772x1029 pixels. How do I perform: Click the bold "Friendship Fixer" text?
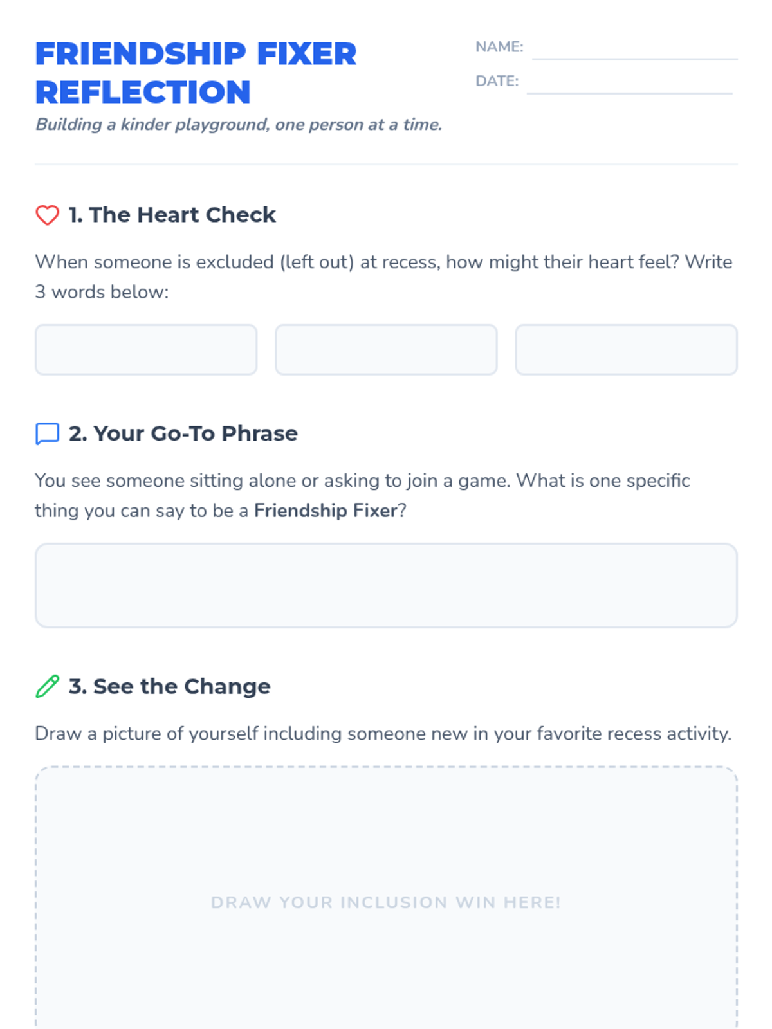pos(326,511)
